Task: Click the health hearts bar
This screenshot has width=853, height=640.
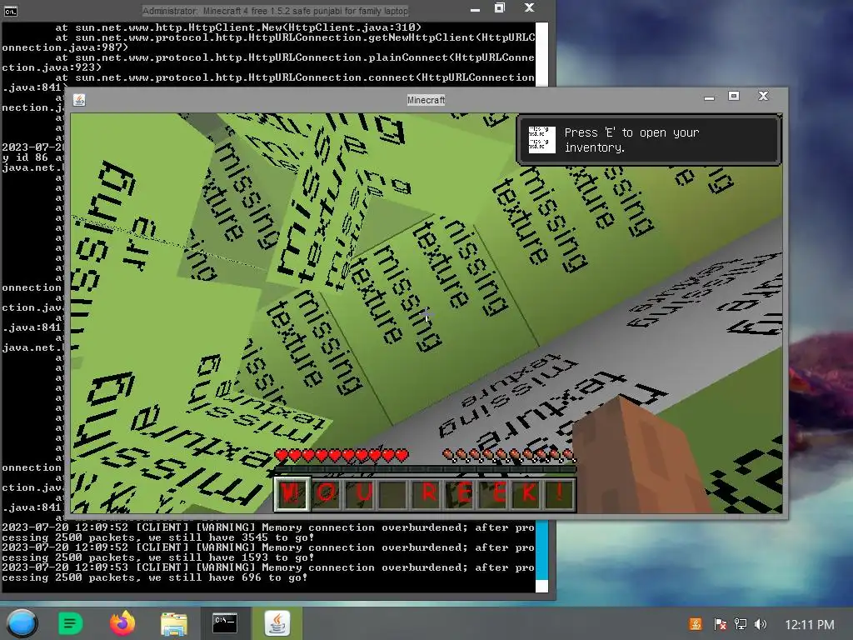Action: click(x=341, y=455)
